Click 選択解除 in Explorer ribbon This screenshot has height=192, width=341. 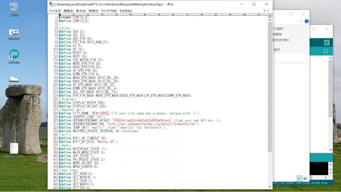click(x=277, y=35)
